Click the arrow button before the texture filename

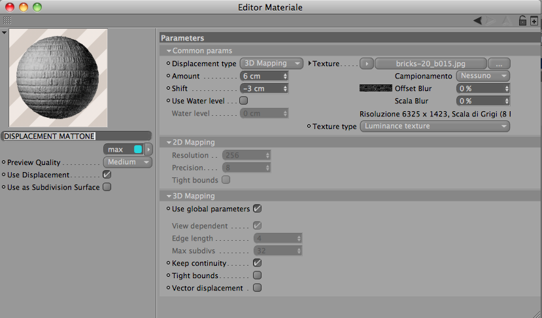point(367,63)
